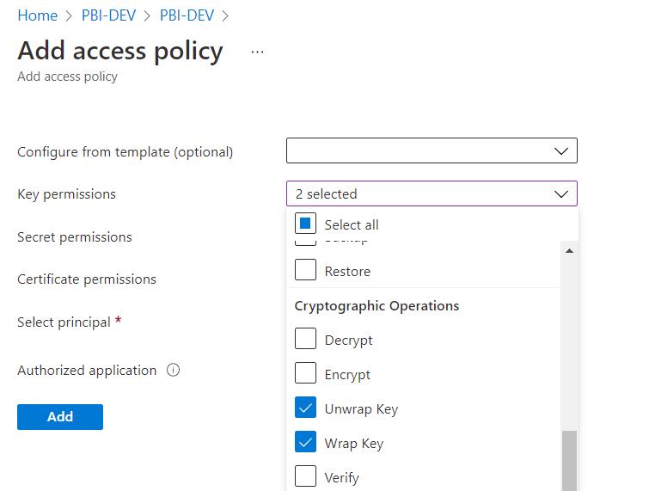This screenshot has height=491, width=649.
Task: Open the more options ellipsis menu
Action: 257,52
